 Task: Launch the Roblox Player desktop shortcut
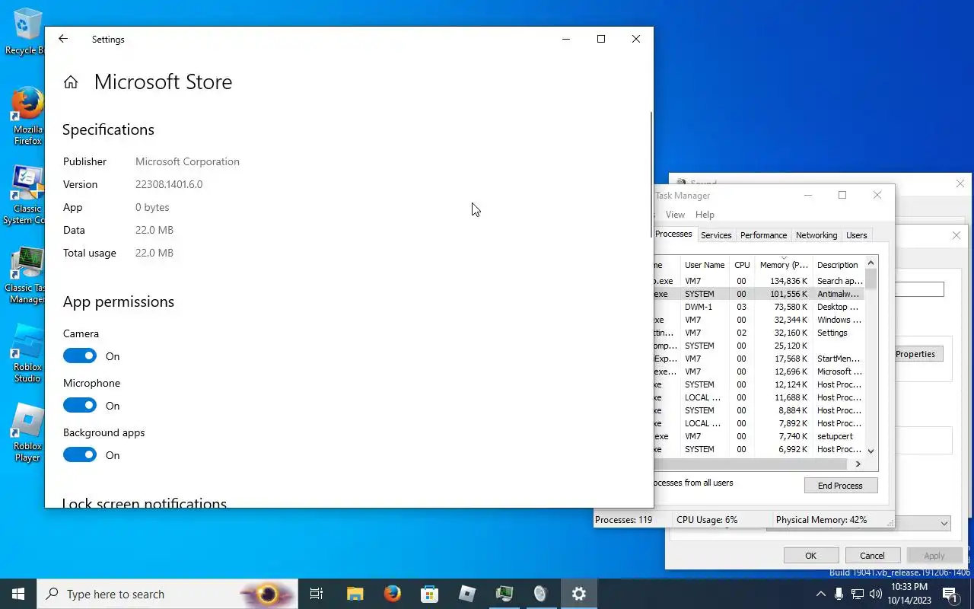26,432
